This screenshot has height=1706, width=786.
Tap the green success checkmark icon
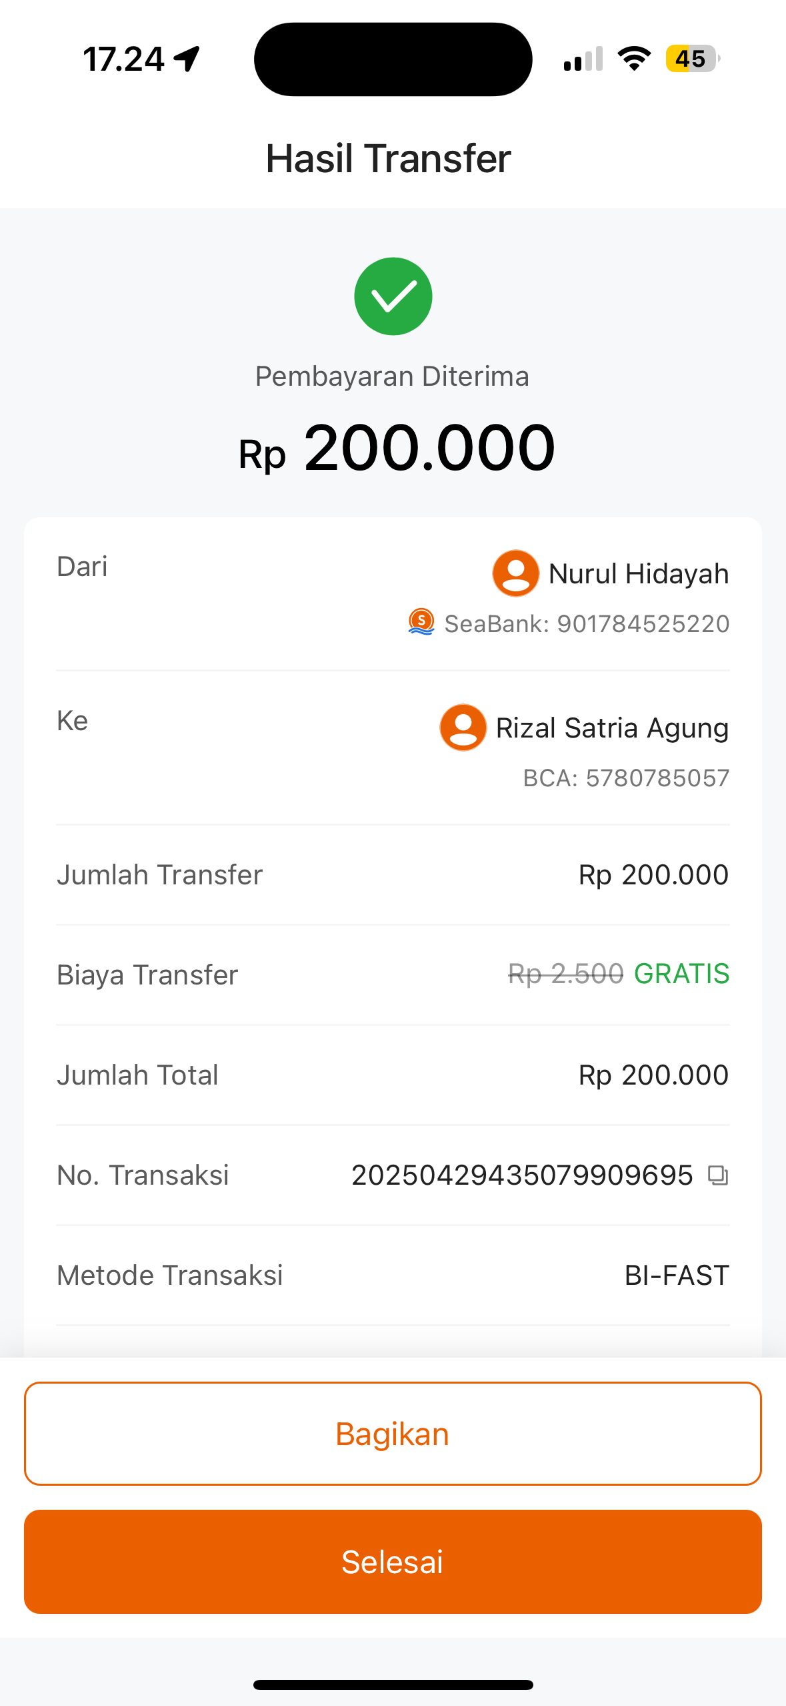(393, 296)
